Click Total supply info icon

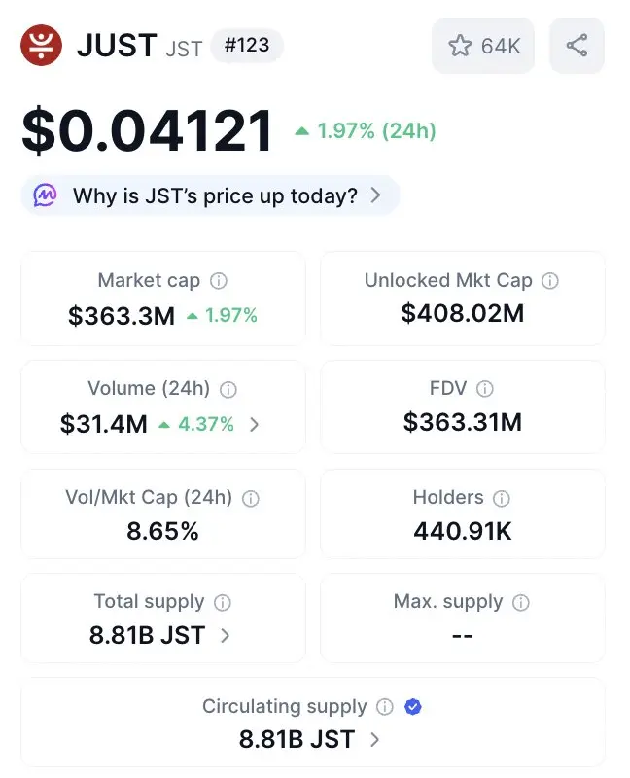223,602
